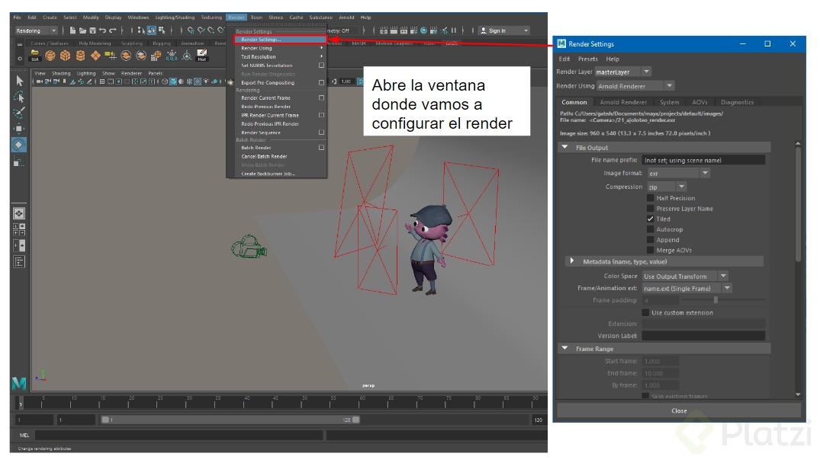Click the Save Scene disk icon
The width and height of the screenshot is (820, 460).
pyautogui.click(x=92, y=30)
